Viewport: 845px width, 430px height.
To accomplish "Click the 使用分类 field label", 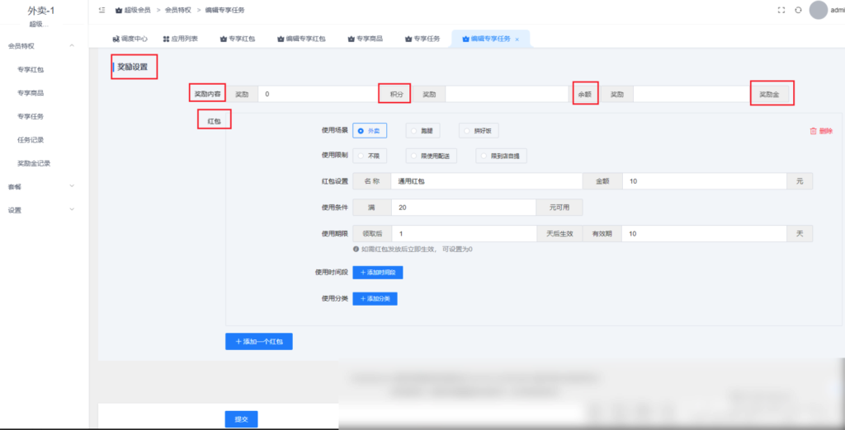I will click(335, 299).
